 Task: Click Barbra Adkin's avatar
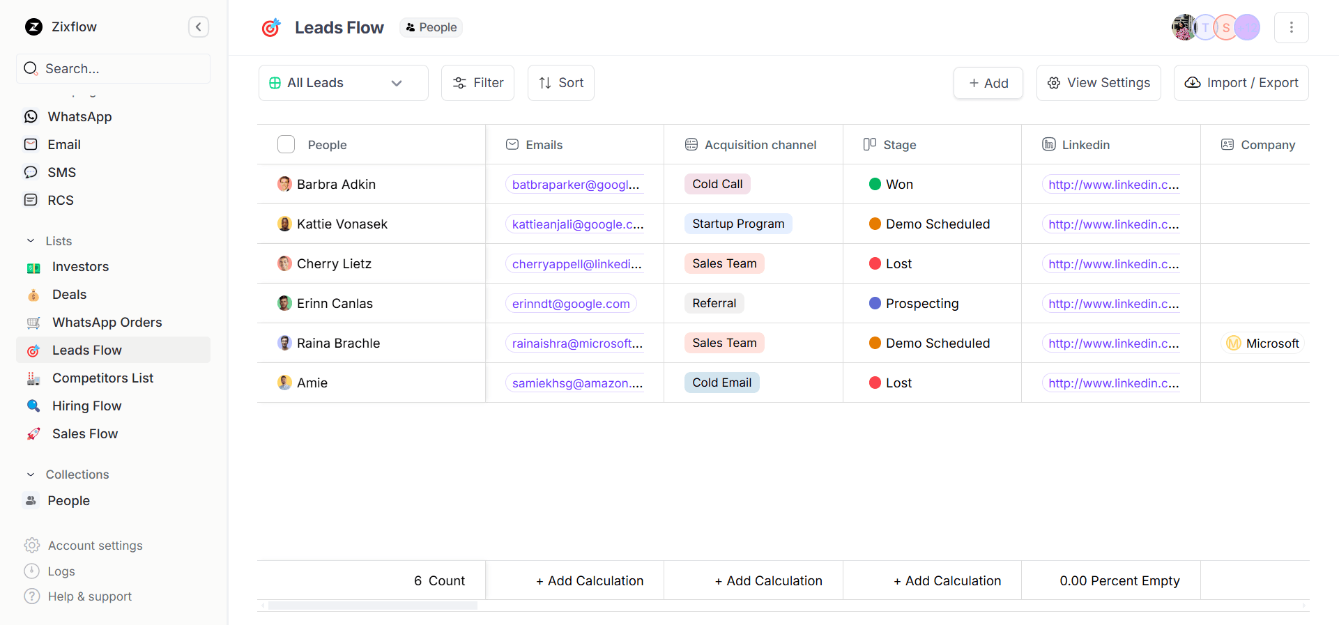tap(284, 184)
